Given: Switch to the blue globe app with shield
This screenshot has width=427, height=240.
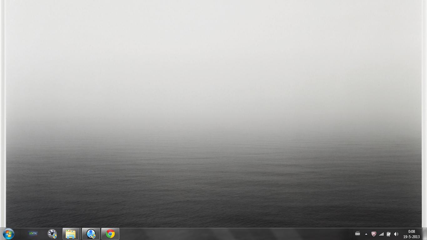Looking at the screenshot, I should (91, 234).
